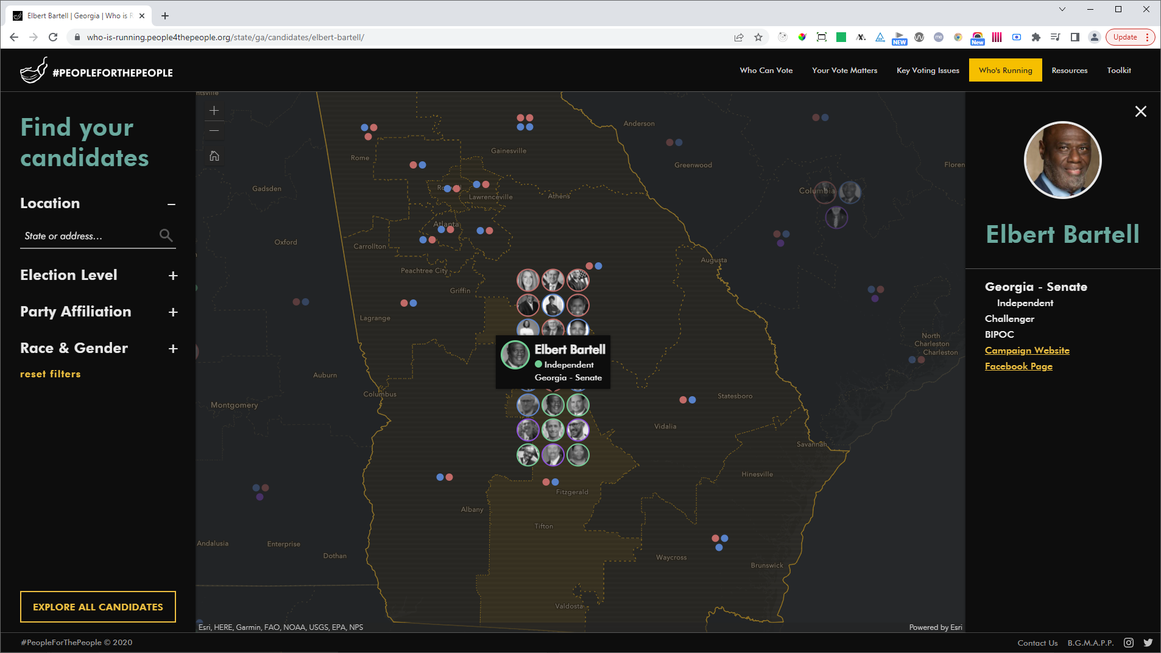Click Elbert Bartell's profile photo
The image size is (1161, 653).
pos(1062,161)
